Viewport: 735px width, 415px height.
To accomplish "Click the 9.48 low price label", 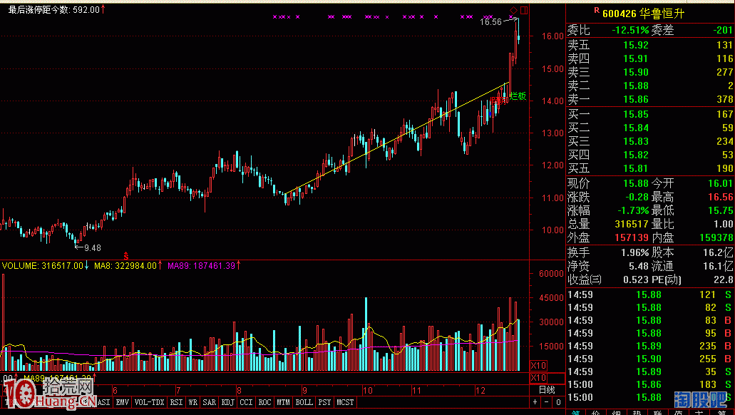I will pyautogui.click(x=92, y=247).
